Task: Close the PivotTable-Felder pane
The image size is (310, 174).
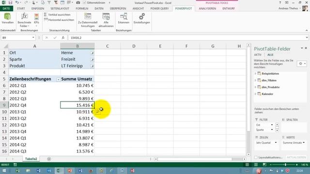Action: [306, 48]
